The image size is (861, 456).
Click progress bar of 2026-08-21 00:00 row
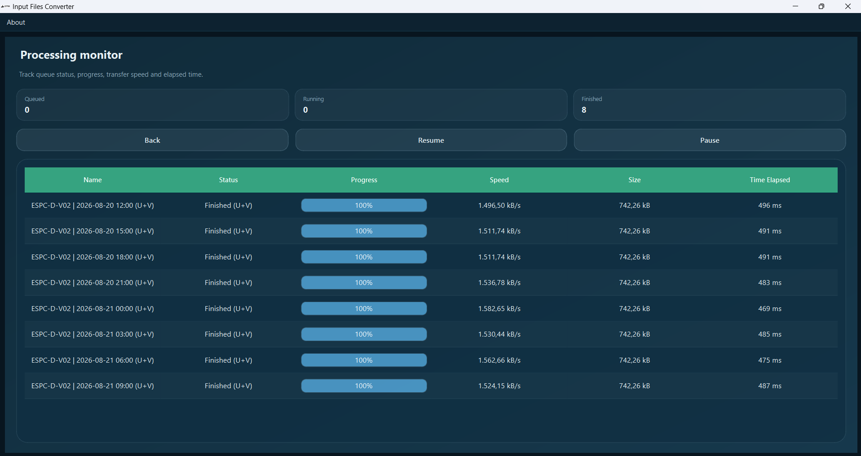[364, 309]
